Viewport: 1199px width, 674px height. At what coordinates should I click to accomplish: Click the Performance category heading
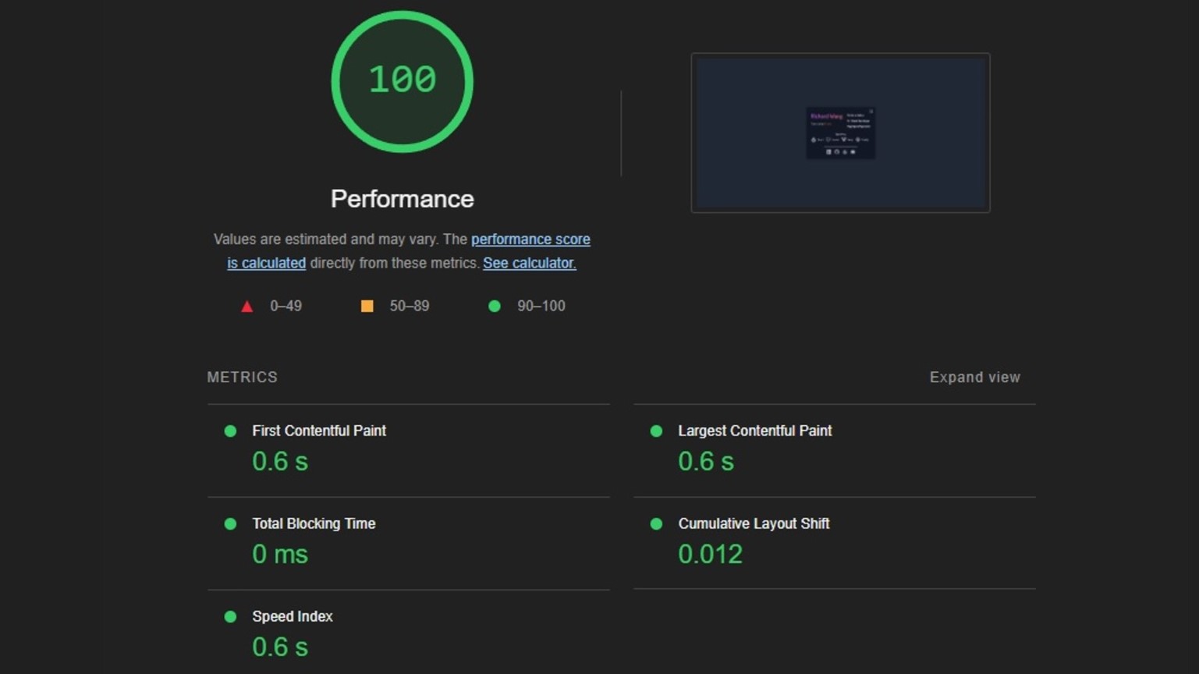click(402, 199)
